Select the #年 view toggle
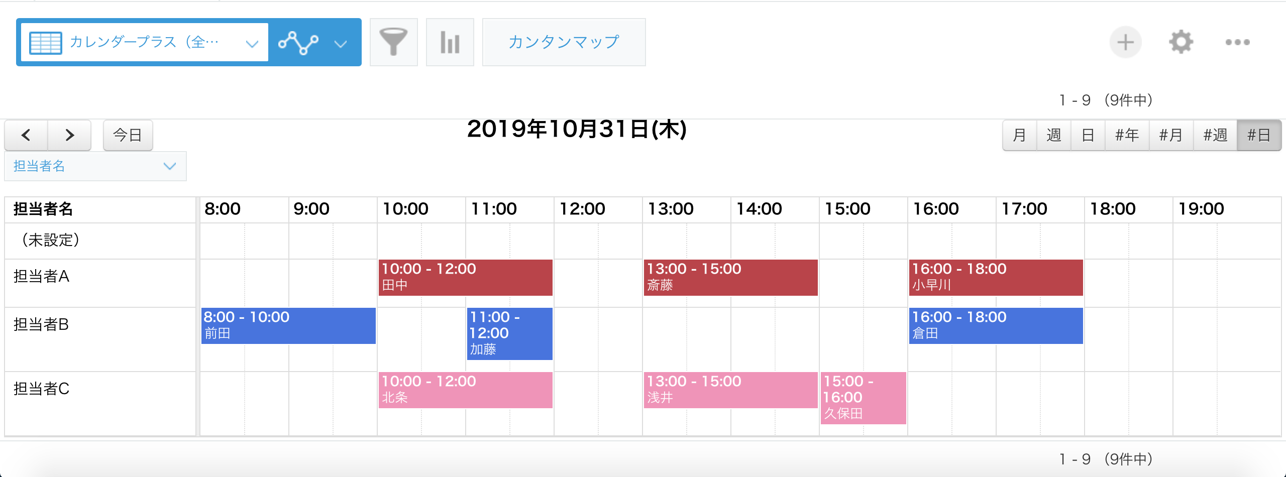The image size is (1286, 477). 1127,135
